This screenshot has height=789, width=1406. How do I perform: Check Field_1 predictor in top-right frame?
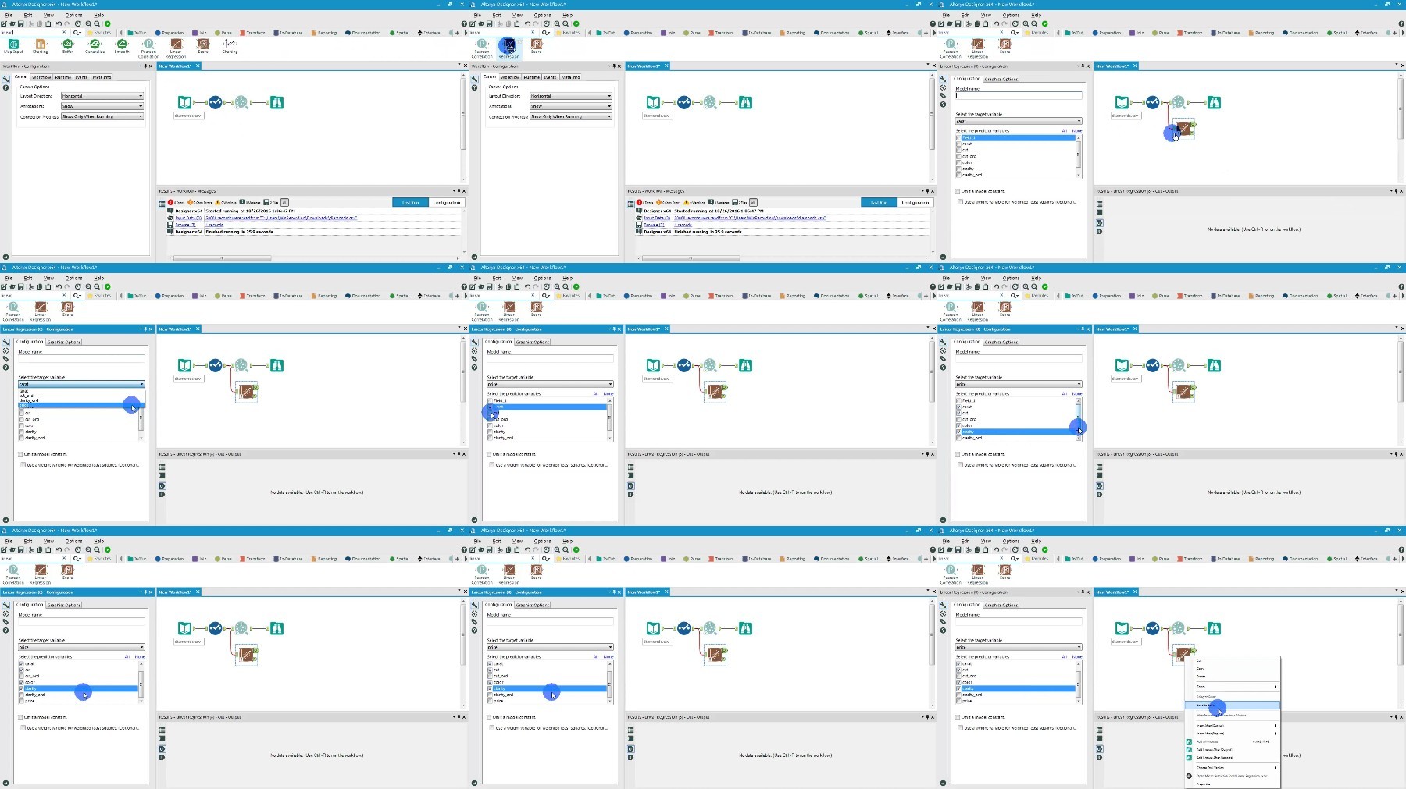[x=958, y=138]
